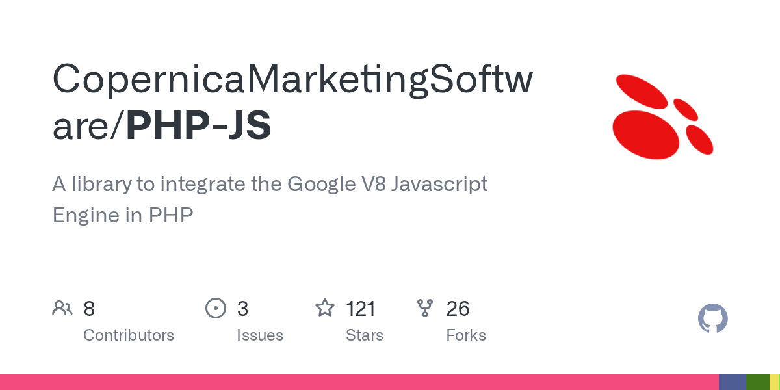This screenshot has width=780, height=390.
Task: Click the blue language bar segment
Action: coord(732,382)
